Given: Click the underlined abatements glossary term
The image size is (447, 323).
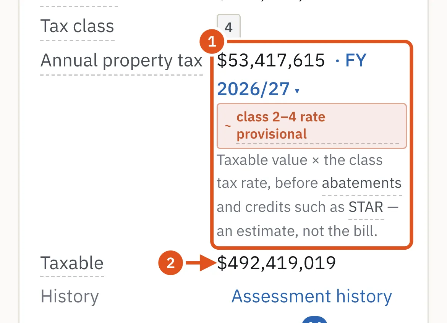Looking at the screenshot, I should tap(361, 183).
